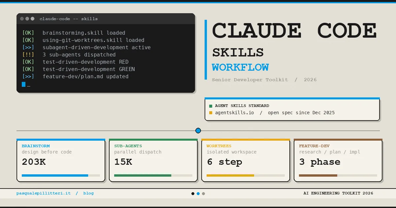The width and height of the screenshot is (396, 208).
Task: Click the agentskills.io address
Action: (x=235, y=113)
